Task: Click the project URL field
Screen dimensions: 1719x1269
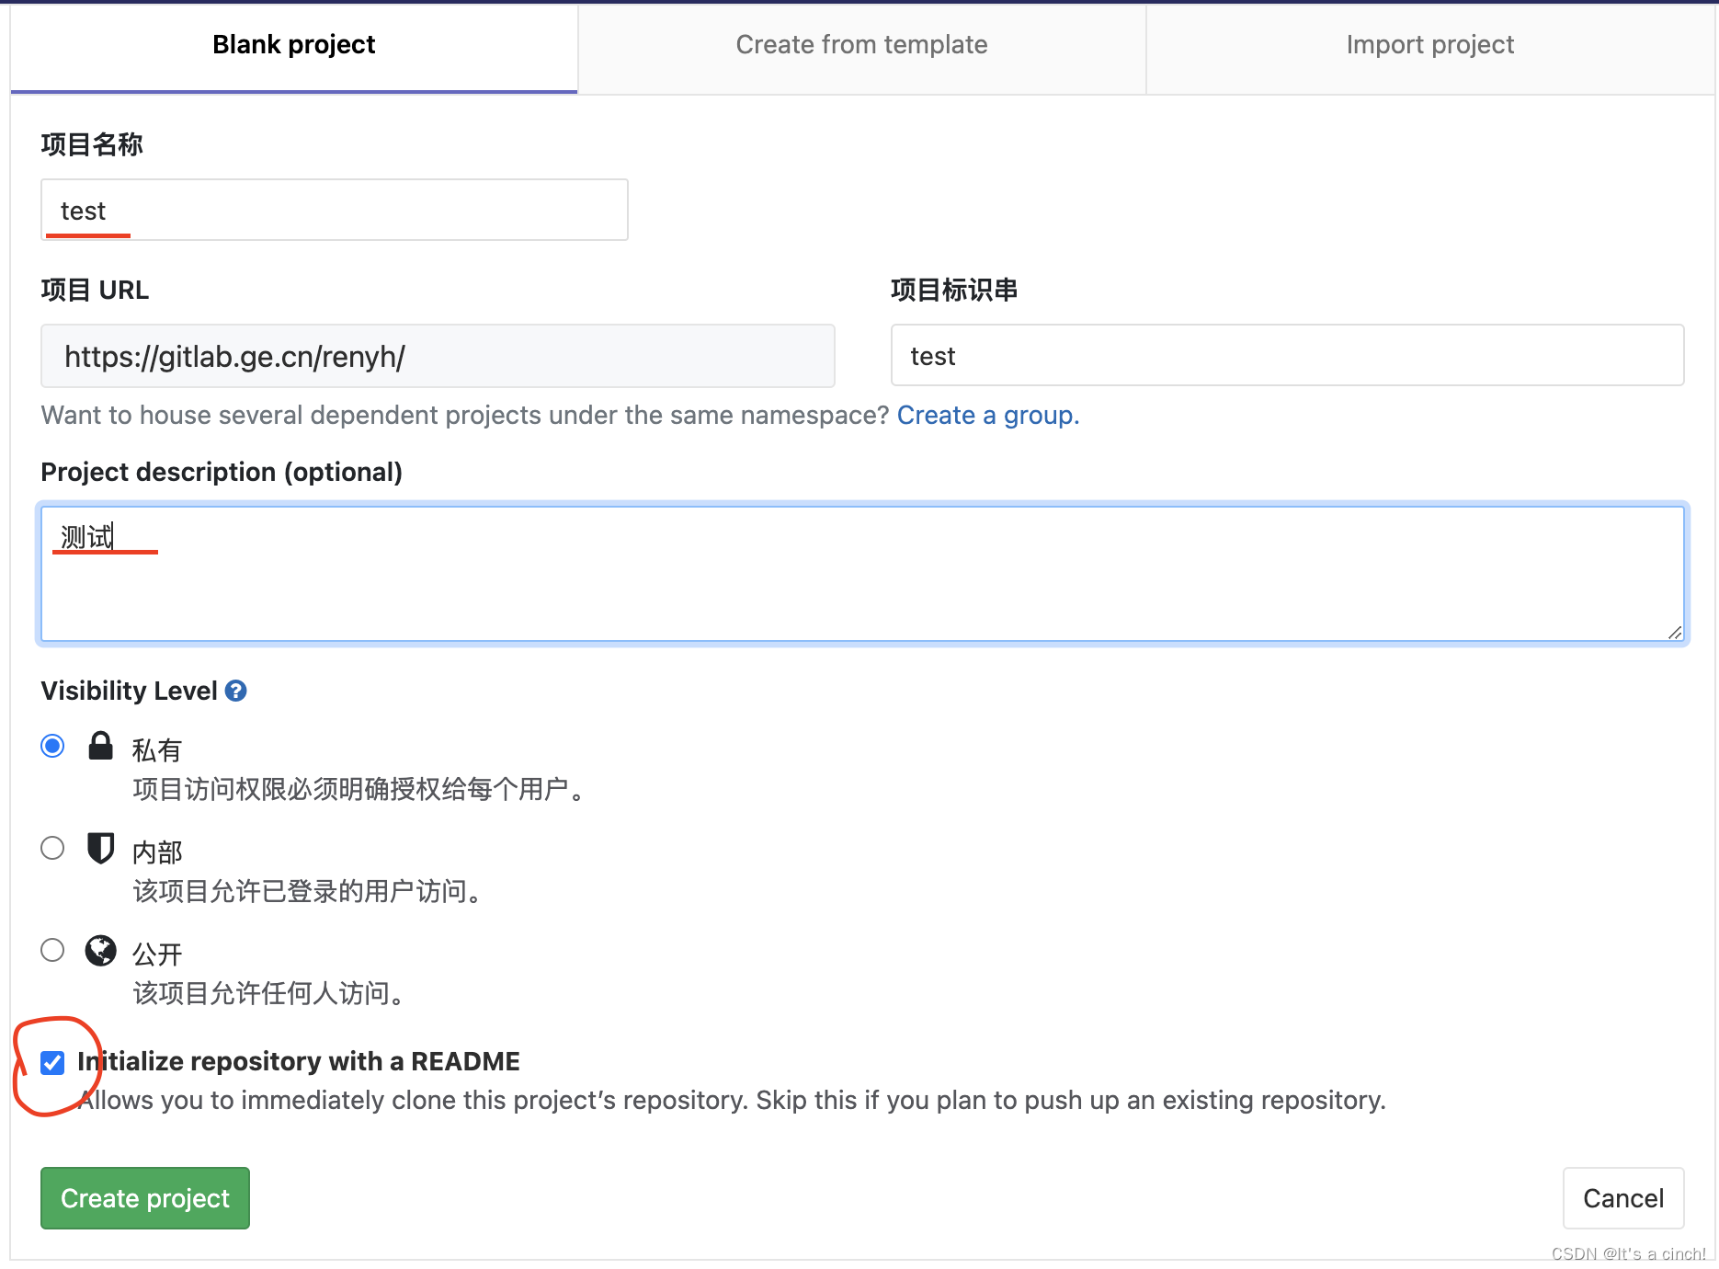Action: (437, 356)
